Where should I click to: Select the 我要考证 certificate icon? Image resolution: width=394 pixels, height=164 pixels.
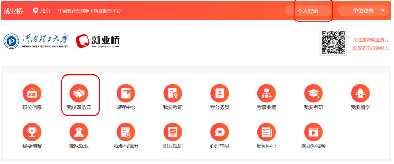pos(173,93)
